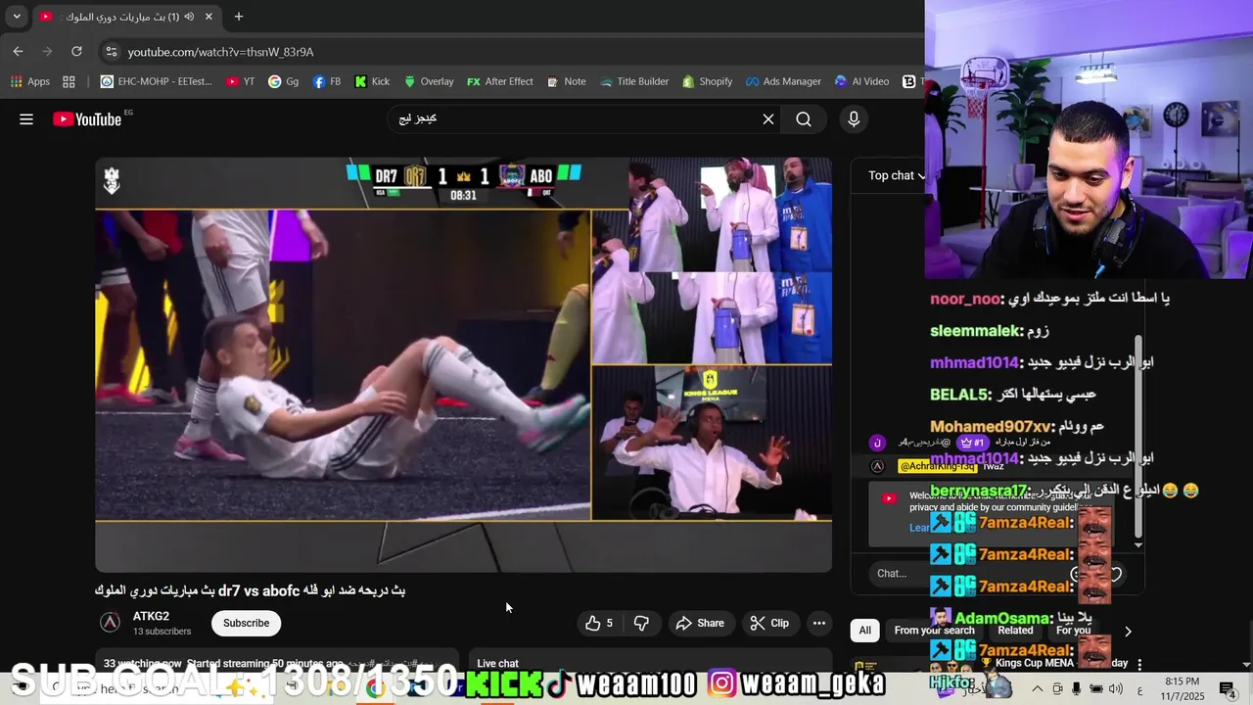Reload the current YouTube page
The width and height of the screenshot is (1253, 705).
coord(76,51)
